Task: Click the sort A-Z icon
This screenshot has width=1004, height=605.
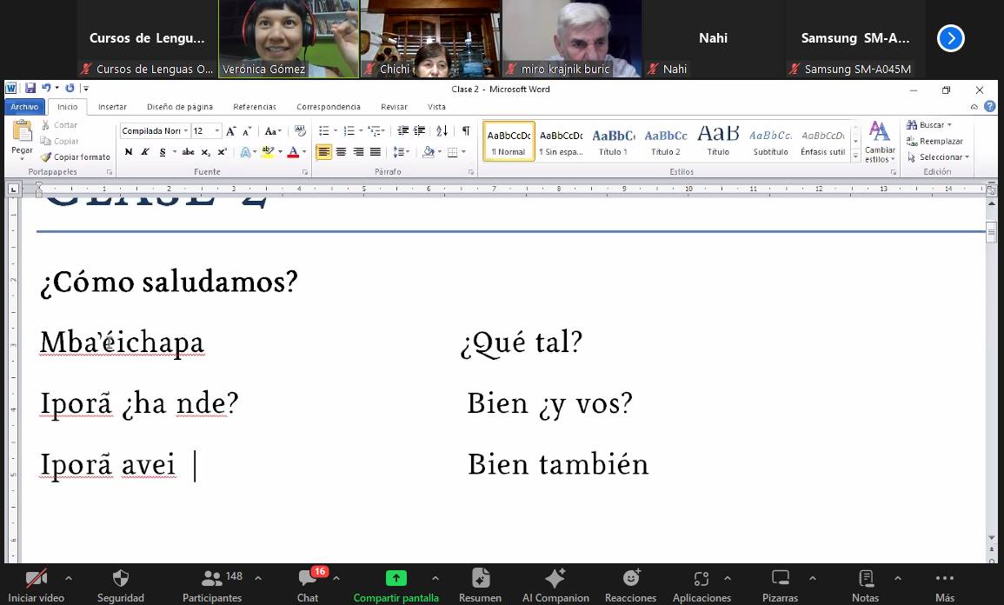Action: click(442, 130)
